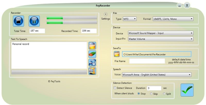Image resolution: width=206 pixels, height=105 pixels.
Task: Click the bottom scroll-document icon in Text To Speech
Action: (x=92, y=71)
